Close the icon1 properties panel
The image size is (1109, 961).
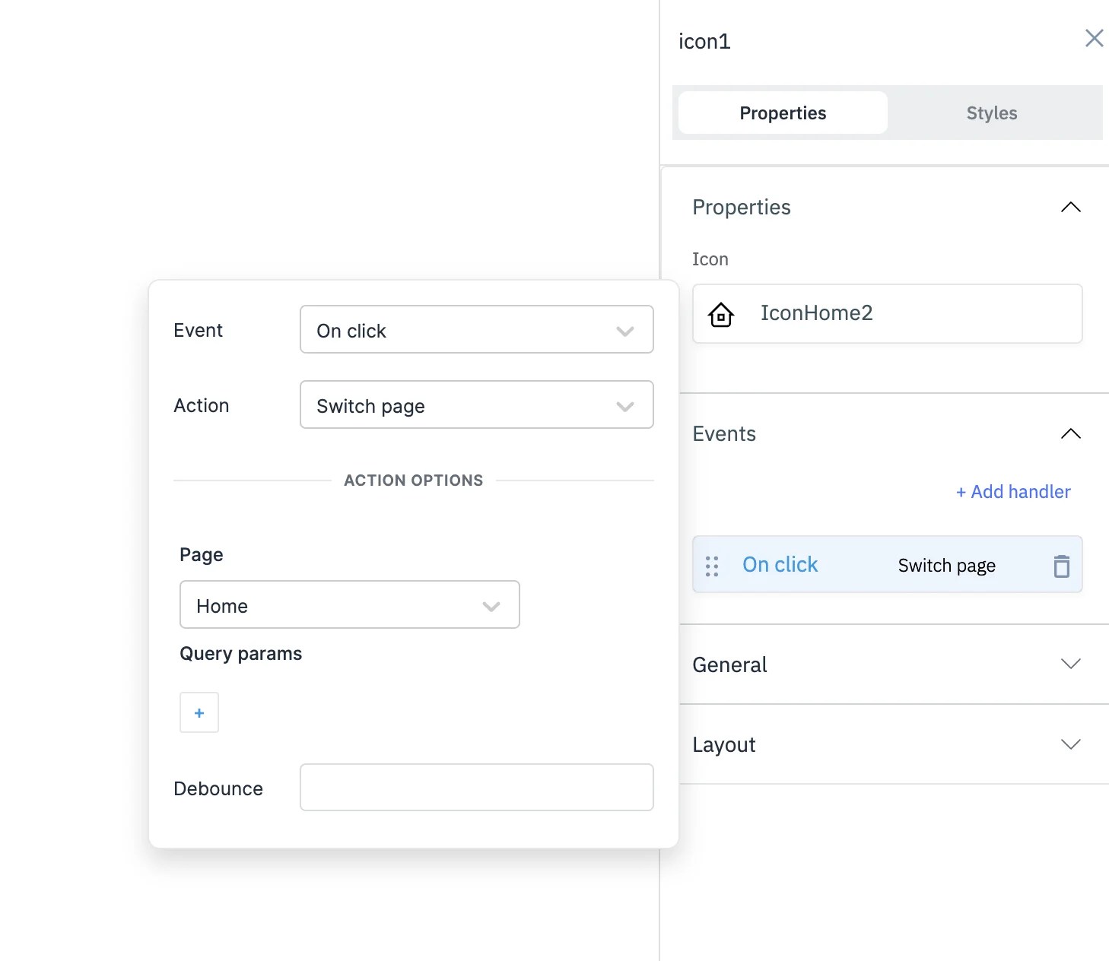click(x=1094, y=38)
